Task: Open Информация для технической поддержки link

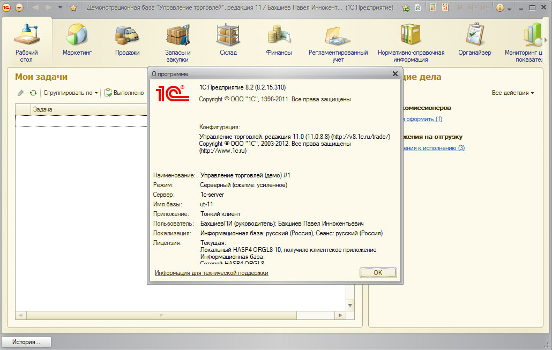Action: click(212, 273)
